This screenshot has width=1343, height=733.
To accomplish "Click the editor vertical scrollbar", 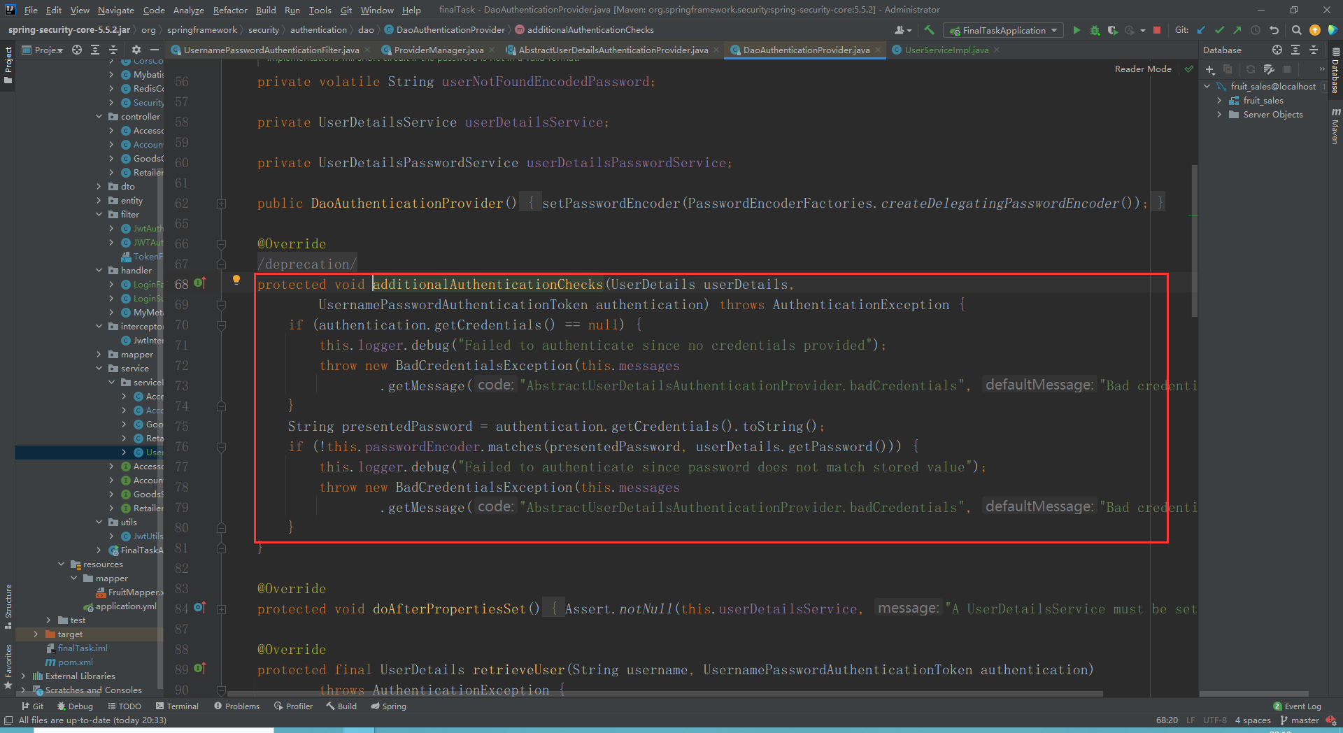I will click(x=1195, y=241).
